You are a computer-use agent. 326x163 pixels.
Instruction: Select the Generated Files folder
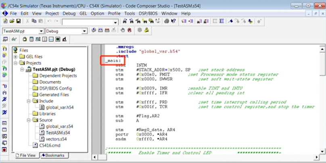click(54, 94)
